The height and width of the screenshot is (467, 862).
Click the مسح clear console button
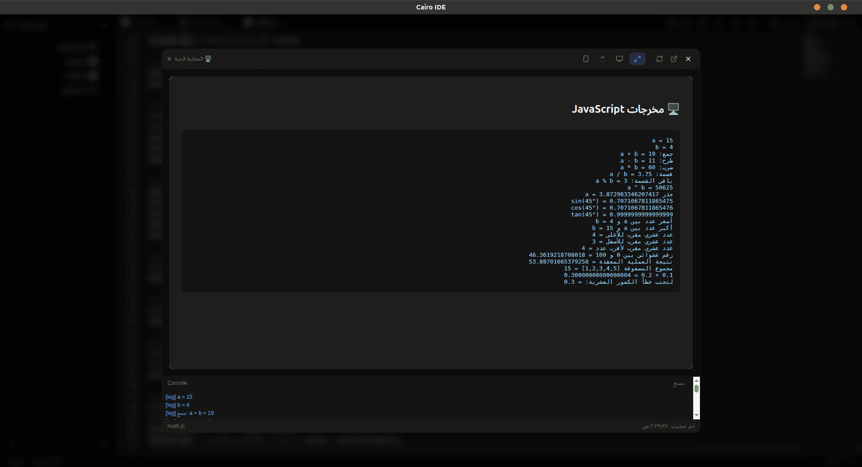[x=678, y=383]
